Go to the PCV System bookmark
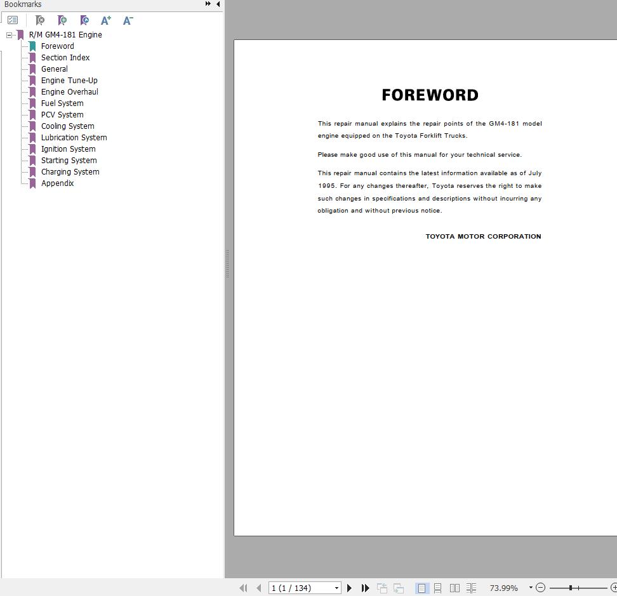 pyautogui.click(x=62, y=114)
